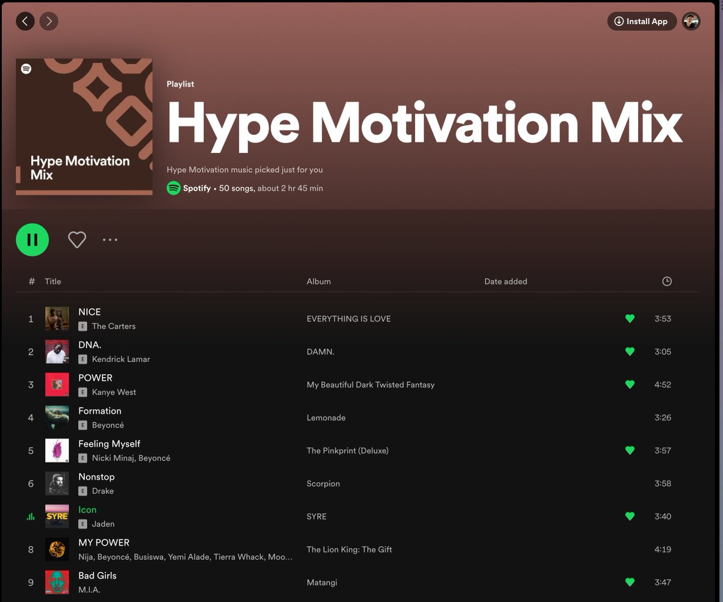
Task: Click the Formation album artwork thumbnail
Action: pyautogui.click(x=57, y=418)
